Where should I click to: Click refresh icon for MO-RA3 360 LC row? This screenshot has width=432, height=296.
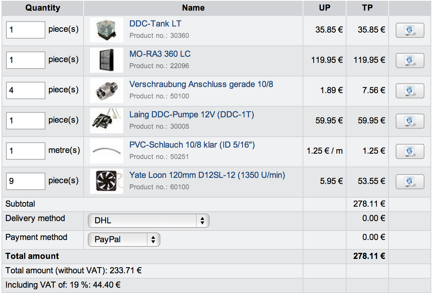[x=410, y=61]
